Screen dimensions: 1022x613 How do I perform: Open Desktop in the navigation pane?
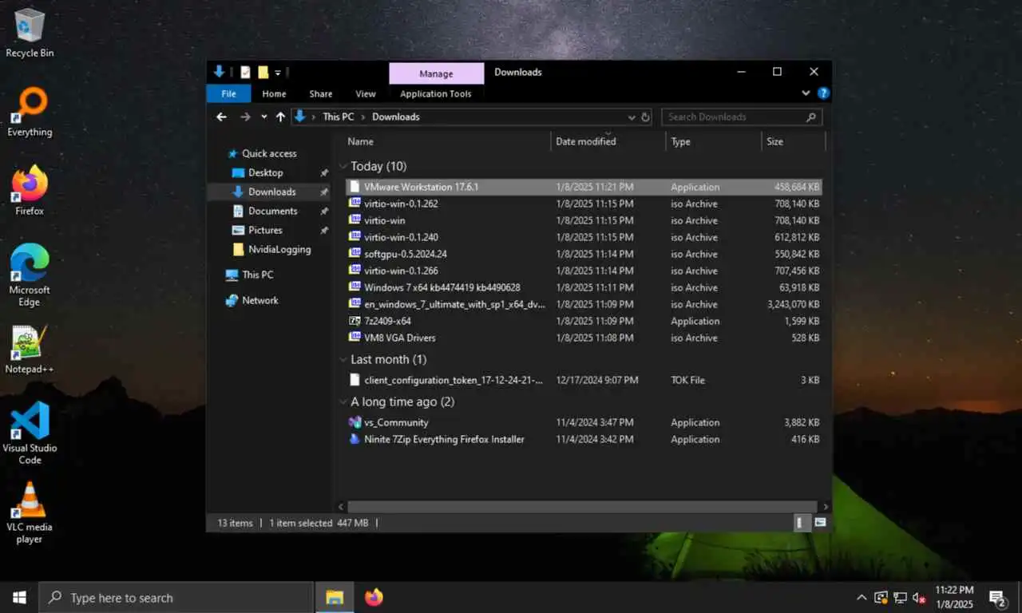pyautogui.click(x=265, y=172)
